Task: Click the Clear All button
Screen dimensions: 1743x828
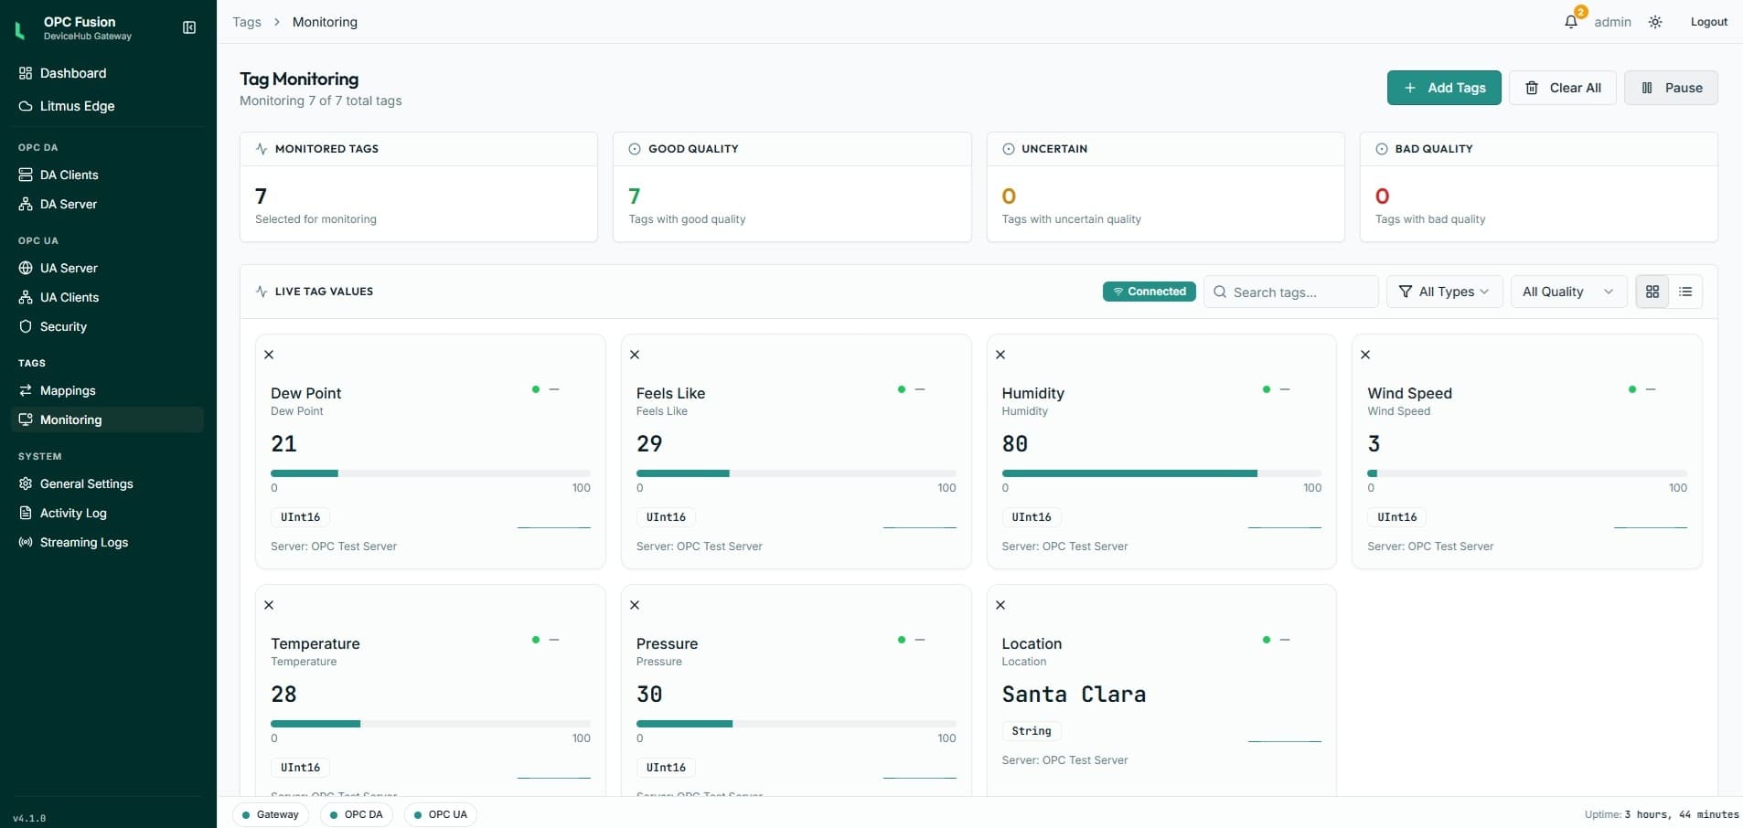Action: coord(1563,88)
